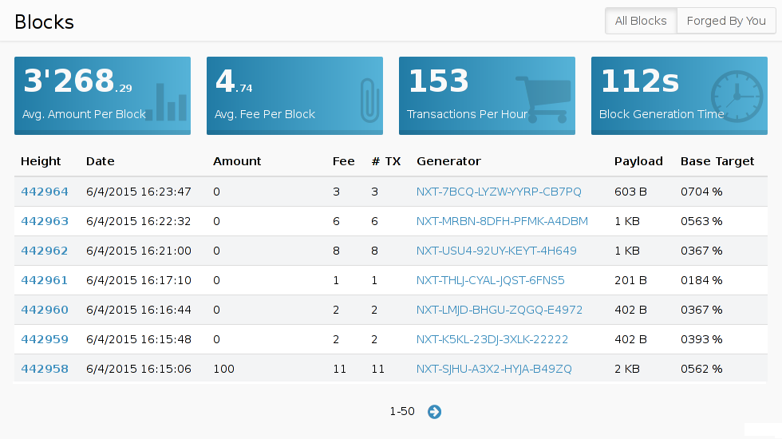
Task: Click the shopping cart icon on Transactions card
Action: coord(544,99)
